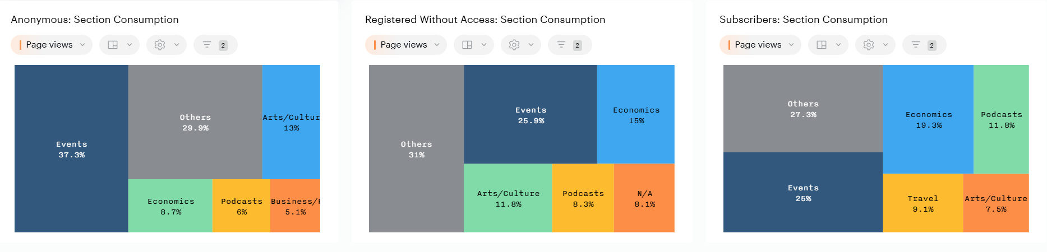Click Anonymous: Section Consumption title
This screenshot has width=1047, height=252.
pyautogui.click(x=95, y=20)
